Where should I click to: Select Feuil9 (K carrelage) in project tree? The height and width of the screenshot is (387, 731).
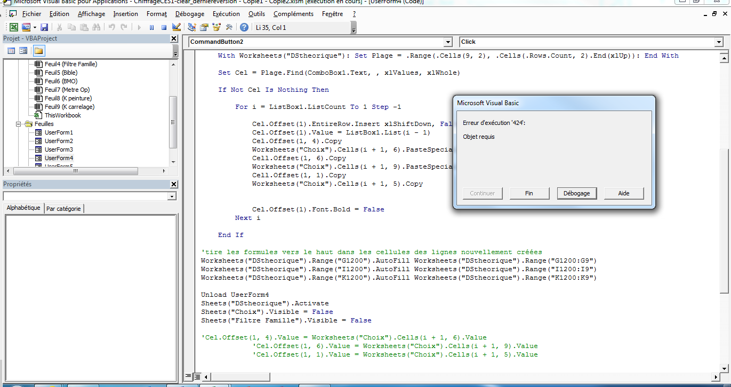[x=69, y=107]
